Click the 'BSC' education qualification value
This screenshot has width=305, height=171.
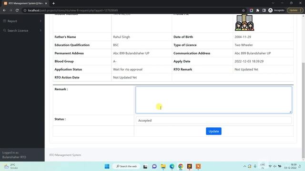pyautogui.click(x=116, y=45)
